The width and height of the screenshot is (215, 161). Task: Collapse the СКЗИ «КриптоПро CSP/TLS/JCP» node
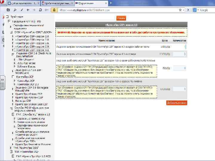coord(11,32)
